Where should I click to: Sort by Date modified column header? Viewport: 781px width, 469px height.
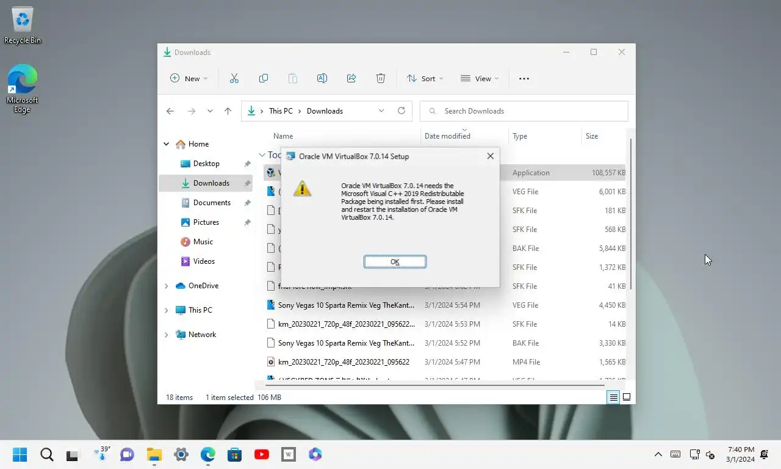click(x=447, y=136)
